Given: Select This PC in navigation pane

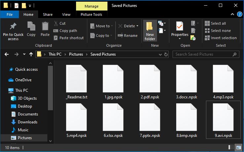Looking at the screenshot, I should 18,90.
